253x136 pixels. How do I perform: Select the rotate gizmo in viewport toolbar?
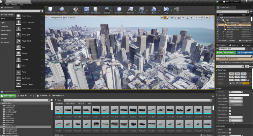point(165,18)
